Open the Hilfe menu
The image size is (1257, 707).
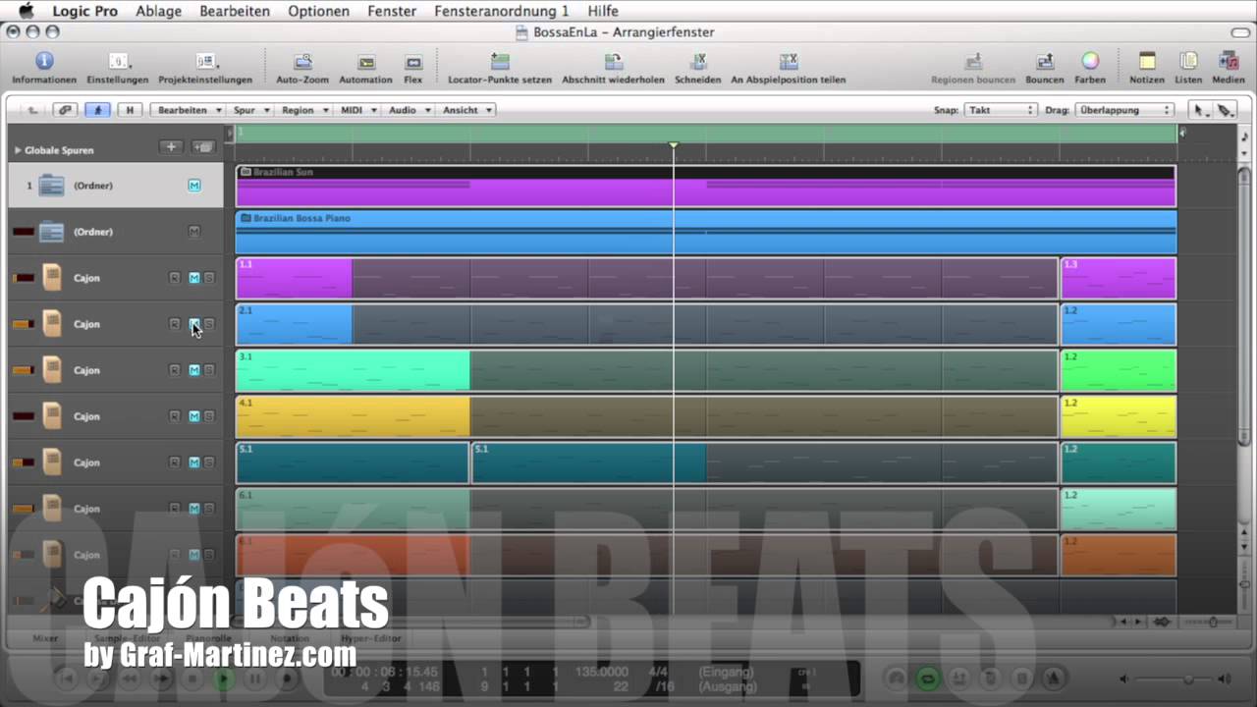603,11
